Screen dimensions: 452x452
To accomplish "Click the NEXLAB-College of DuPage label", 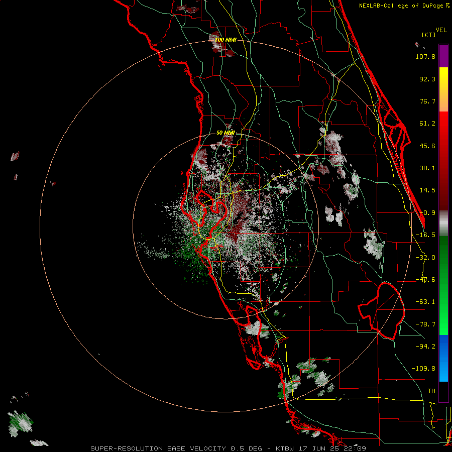I will [401, 6].
